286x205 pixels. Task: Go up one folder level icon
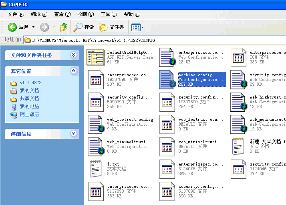point(64,27)
